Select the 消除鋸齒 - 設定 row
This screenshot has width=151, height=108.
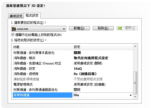tap(73, 69)
